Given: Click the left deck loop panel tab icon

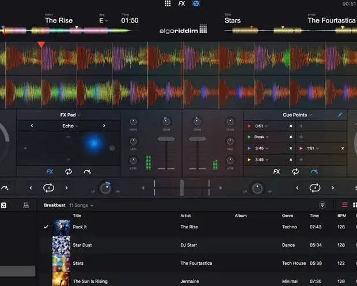Looking at the screenshot, I should coord(69,171).
